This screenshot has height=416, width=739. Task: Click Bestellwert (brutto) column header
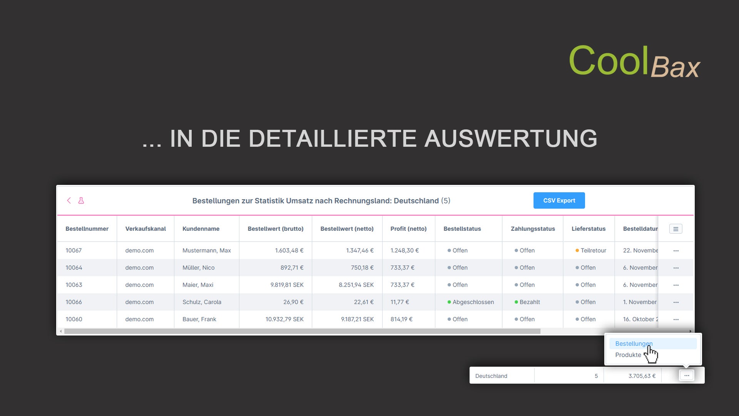click(x=276, y=229)
